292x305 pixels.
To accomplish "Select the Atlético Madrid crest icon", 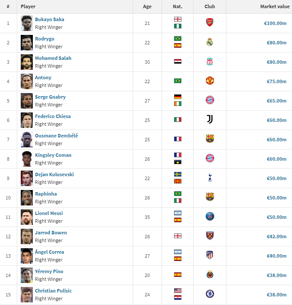I will (x=209, y=255).
